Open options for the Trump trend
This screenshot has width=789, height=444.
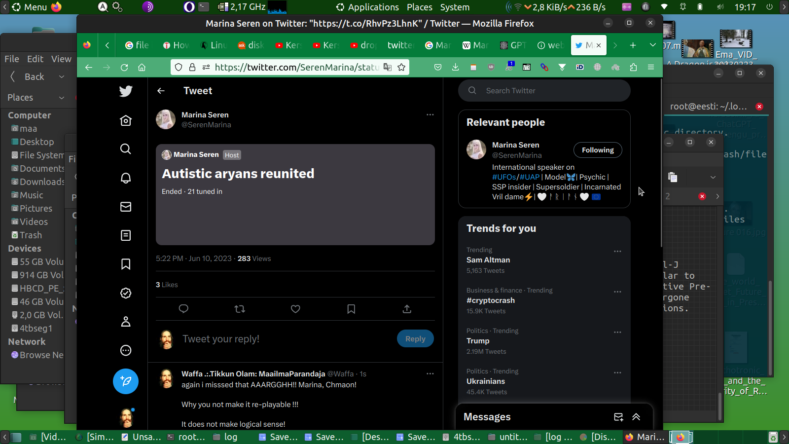pyautogui.click(x=617, y=332)
